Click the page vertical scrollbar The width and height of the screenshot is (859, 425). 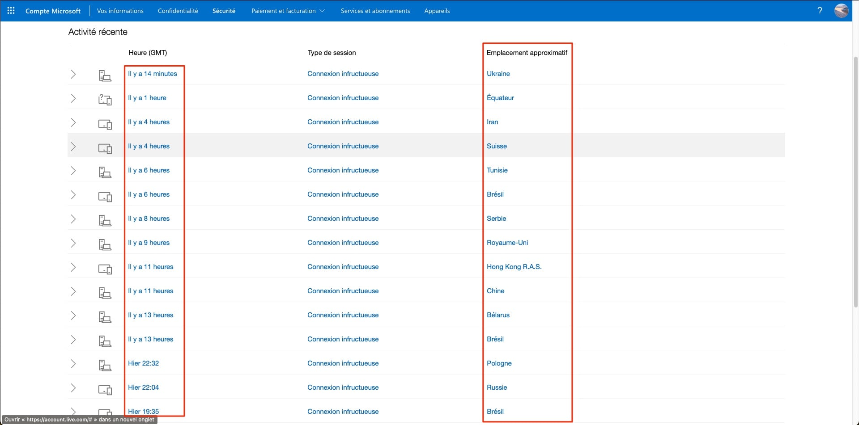(855, 179)
